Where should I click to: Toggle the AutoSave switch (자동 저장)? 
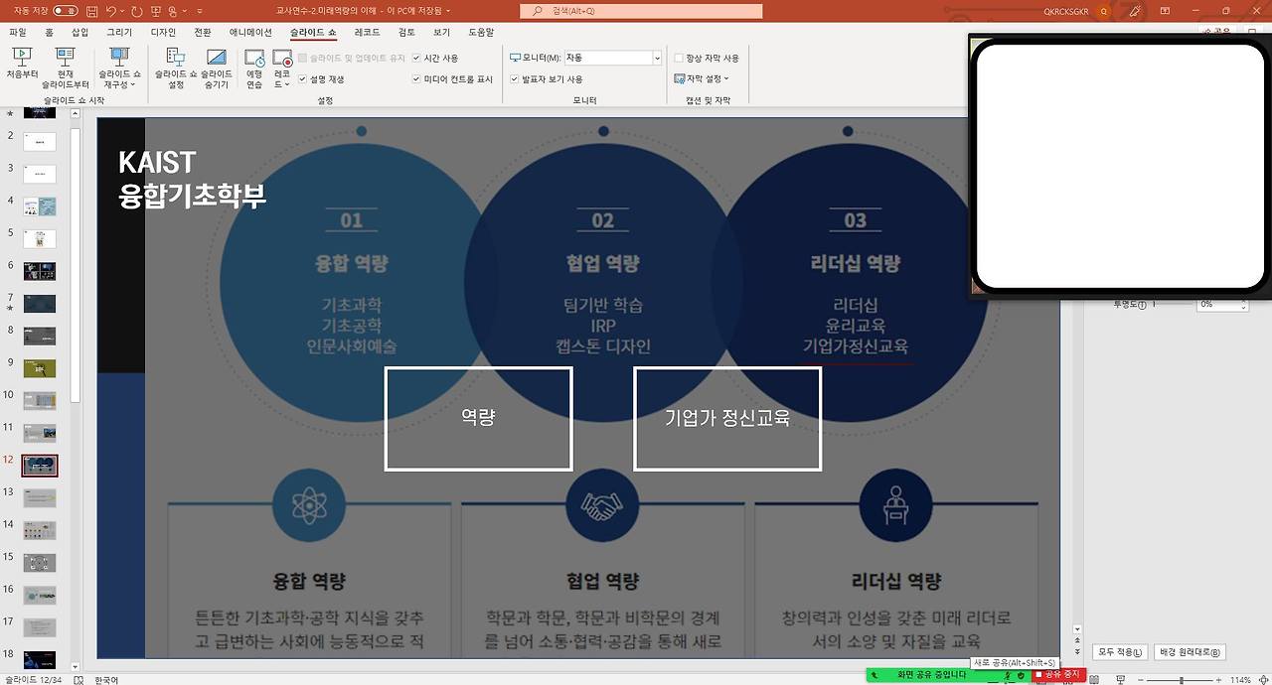pos(66,11)
